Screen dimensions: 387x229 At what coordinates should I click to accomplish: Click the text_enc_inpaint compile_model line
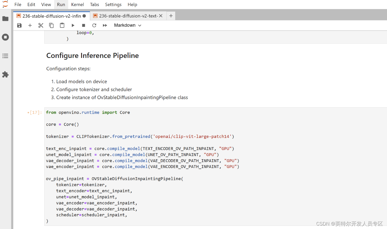pos(140,149)
